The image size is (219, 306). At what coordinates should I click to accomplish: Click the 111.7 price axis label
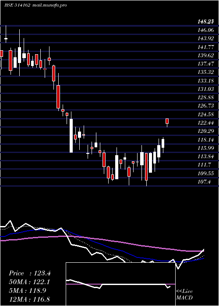point(204,165)
